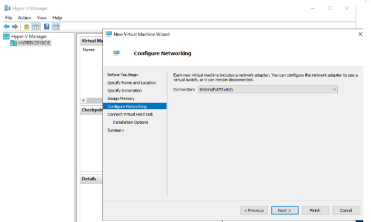This screenshot has width=371, height=222.
Task: Click the scroll left arrow in Virtual Machines
Action: [x=84, y=101]
